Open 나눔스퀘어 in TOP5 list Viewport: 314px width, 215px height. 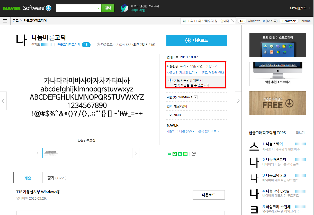click(274, 144)
